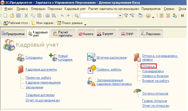
Task: Switch to the Расчет зарплаты tab
Action: tap(63, 34)
